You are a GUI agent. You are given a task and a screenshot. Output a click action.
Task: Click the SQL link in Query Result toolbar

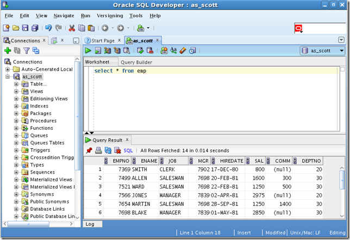[128, 150]
